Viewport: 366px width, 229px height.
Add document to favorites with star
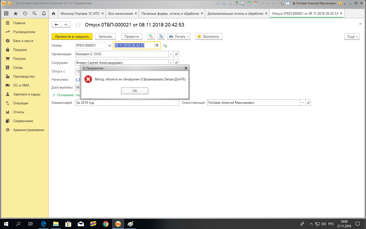pyautogui.click(x=78, y=25)
